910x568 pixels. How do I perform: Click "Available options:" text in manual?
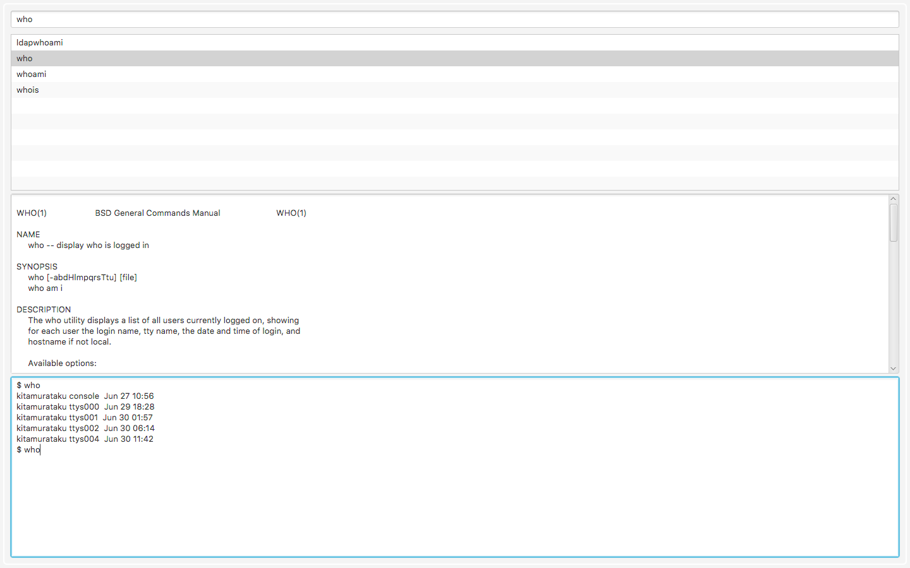62,363
